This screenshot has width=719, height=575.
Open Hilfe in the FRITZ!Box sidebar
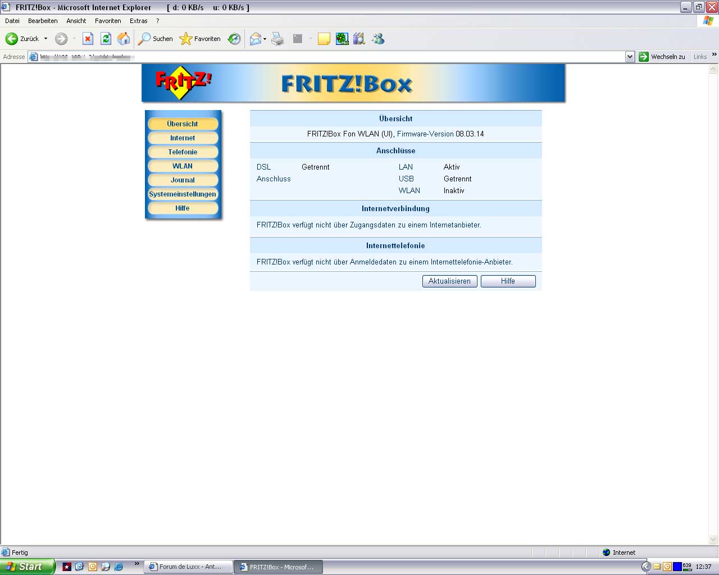point(183,208)
